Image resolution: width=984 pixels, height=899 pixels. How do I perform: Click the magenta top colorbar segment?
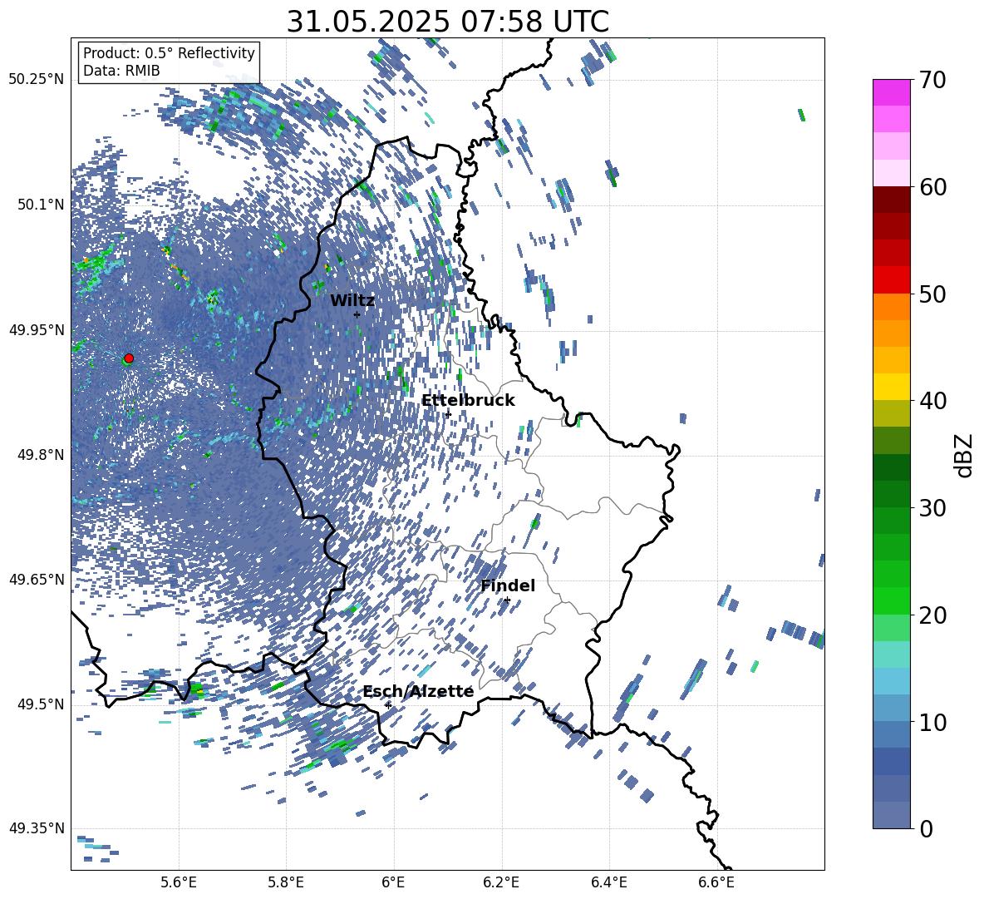coord(891,93)
